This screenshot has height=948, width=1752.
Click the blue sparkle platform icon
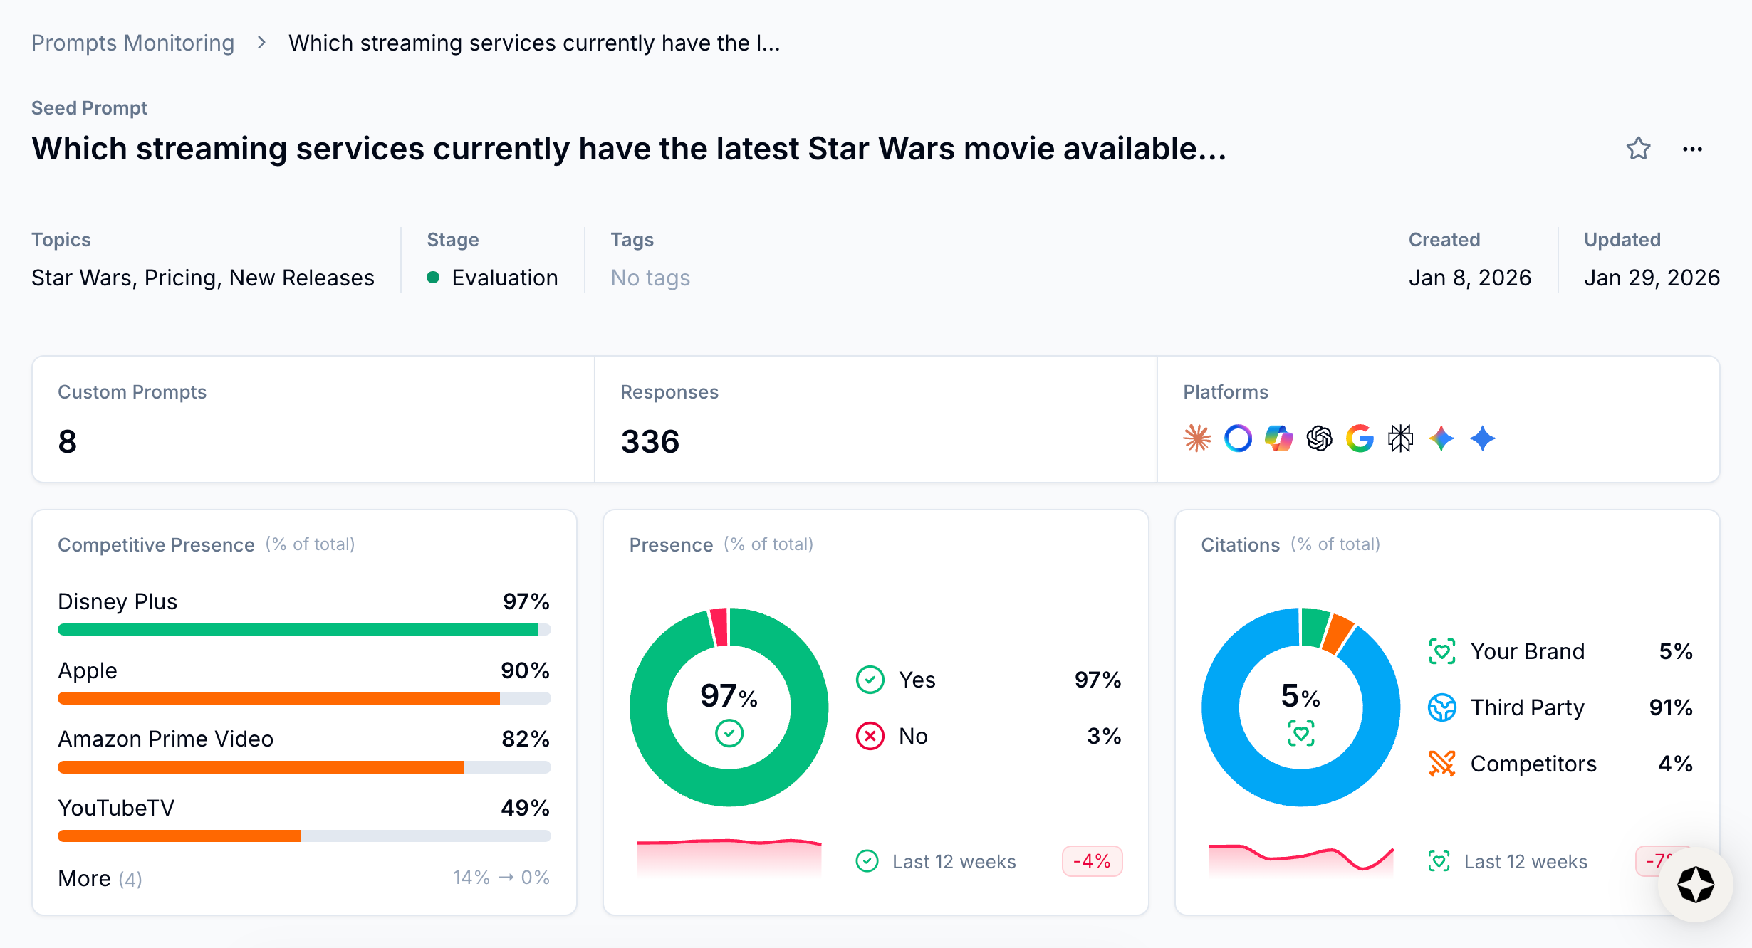click(1483, 438)
